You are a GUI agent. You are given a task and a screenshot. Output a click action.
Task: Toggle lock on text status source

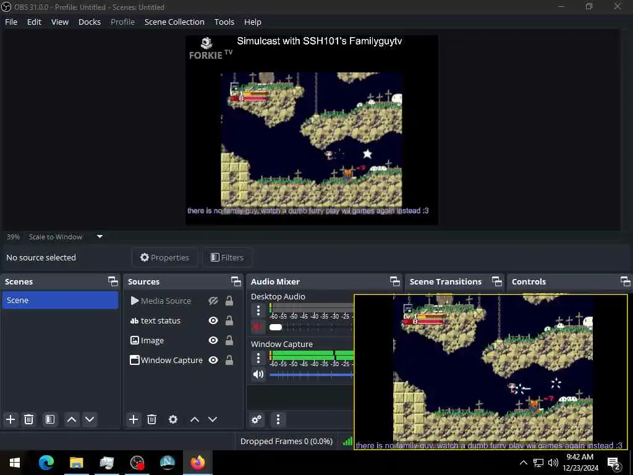(x=229, y=321)
